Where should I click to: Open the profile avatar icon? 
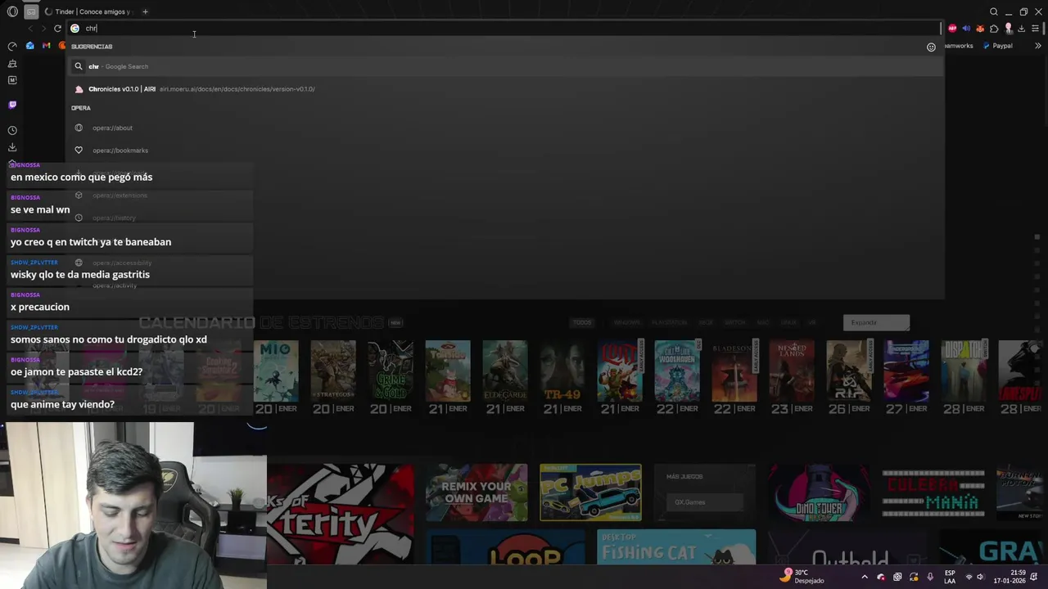pos(1008,28)
